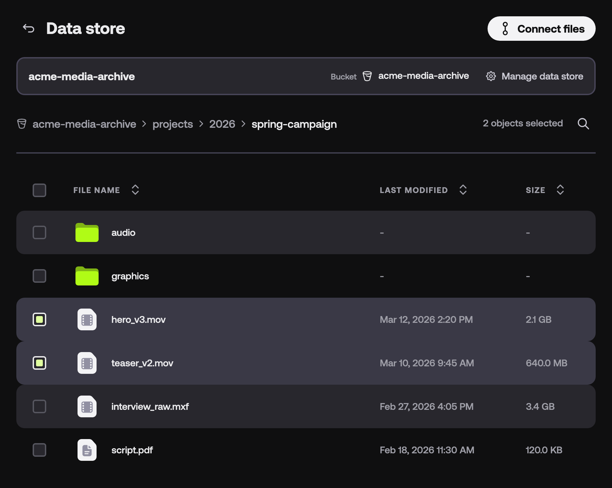The width and height of the screenshot is (612, 488).
Task: Click the 2 objects selected label
Action: click(x=523, y=123)
